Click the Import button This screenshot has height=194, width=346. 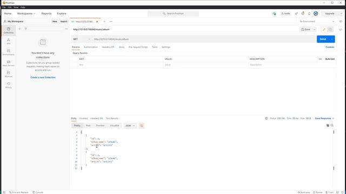[64, 22]
